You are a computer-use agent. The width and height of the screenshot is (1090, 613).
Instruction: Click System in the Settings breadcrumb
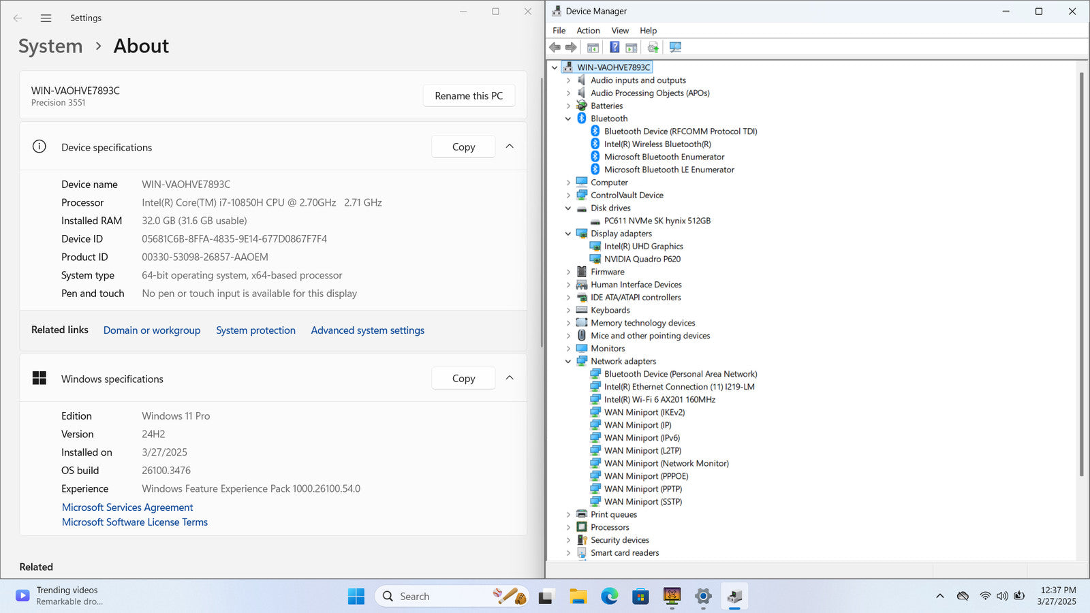(x=50, y=46)
